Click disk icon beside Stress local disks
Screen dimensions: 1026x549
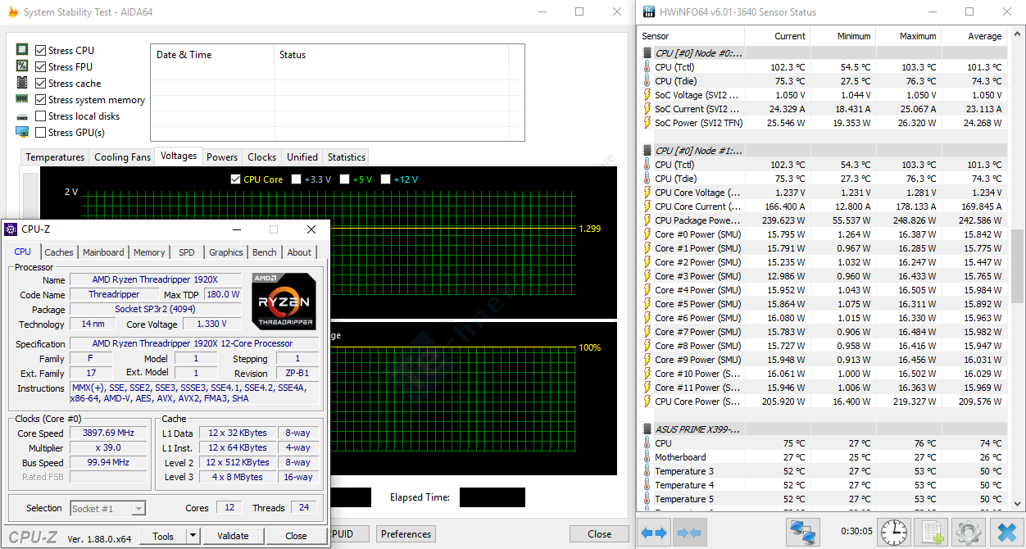[22, 116]
